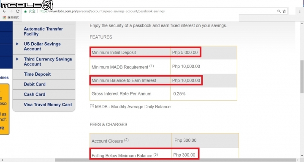Open the Cash Card sidebar link

35,94
